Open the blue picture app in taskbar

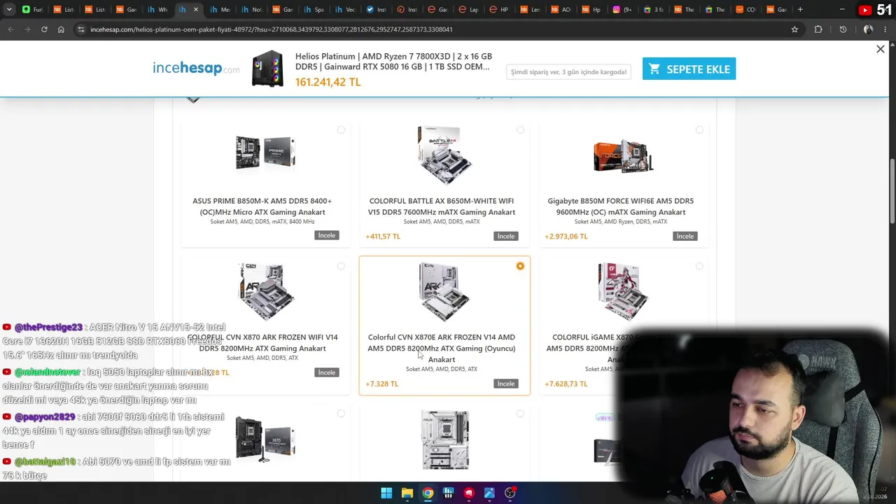489,493
